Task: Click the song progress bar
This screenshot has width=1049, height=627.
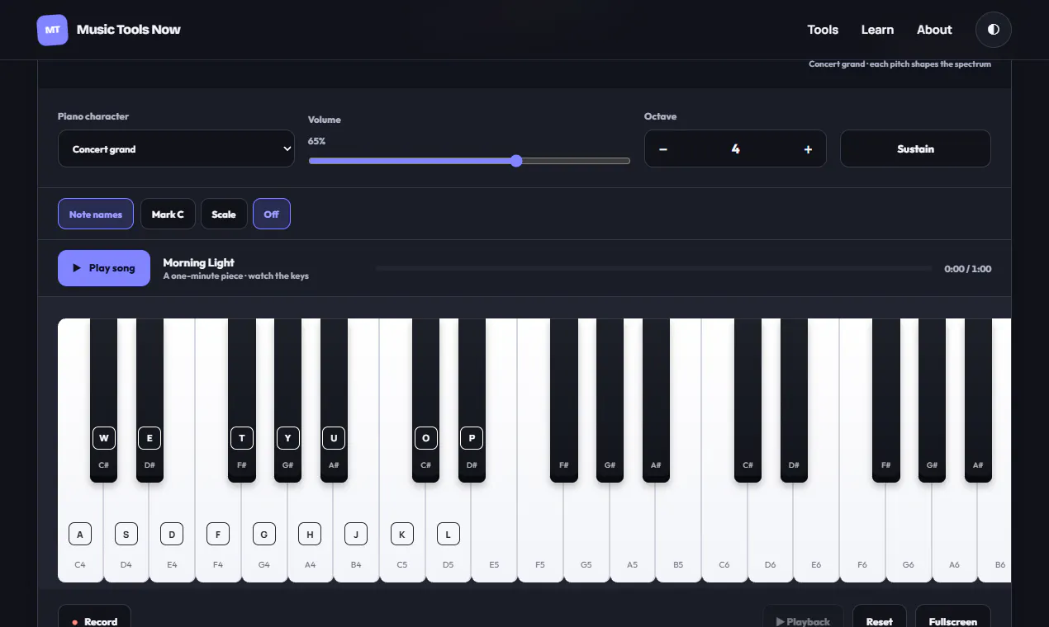Action: coord(653,268)
